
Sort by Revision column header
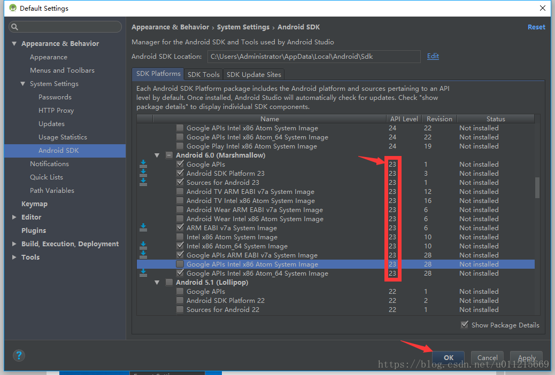point(440,119)
